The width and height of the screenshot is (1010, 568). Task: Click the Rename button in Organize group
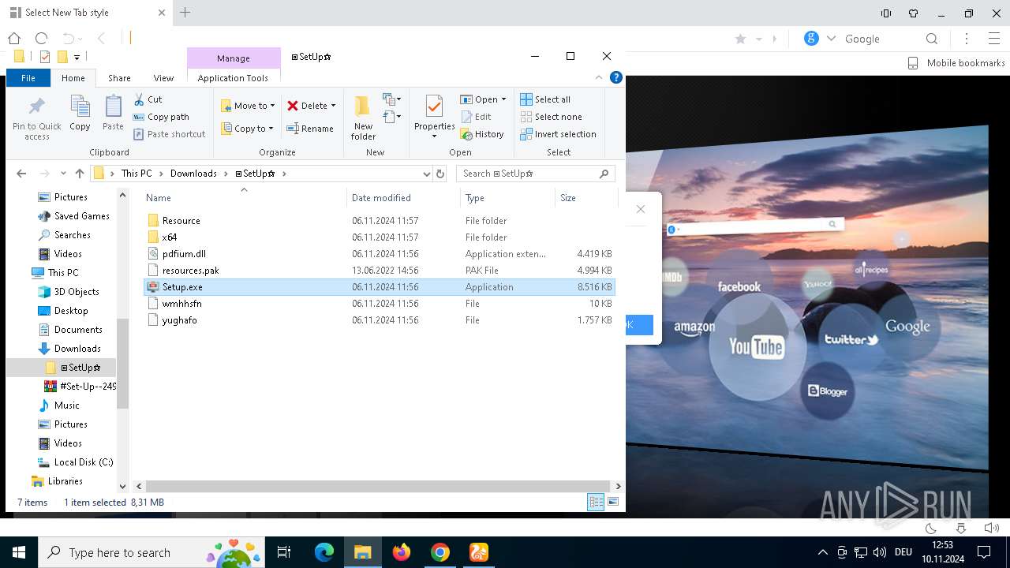point(310,129)
